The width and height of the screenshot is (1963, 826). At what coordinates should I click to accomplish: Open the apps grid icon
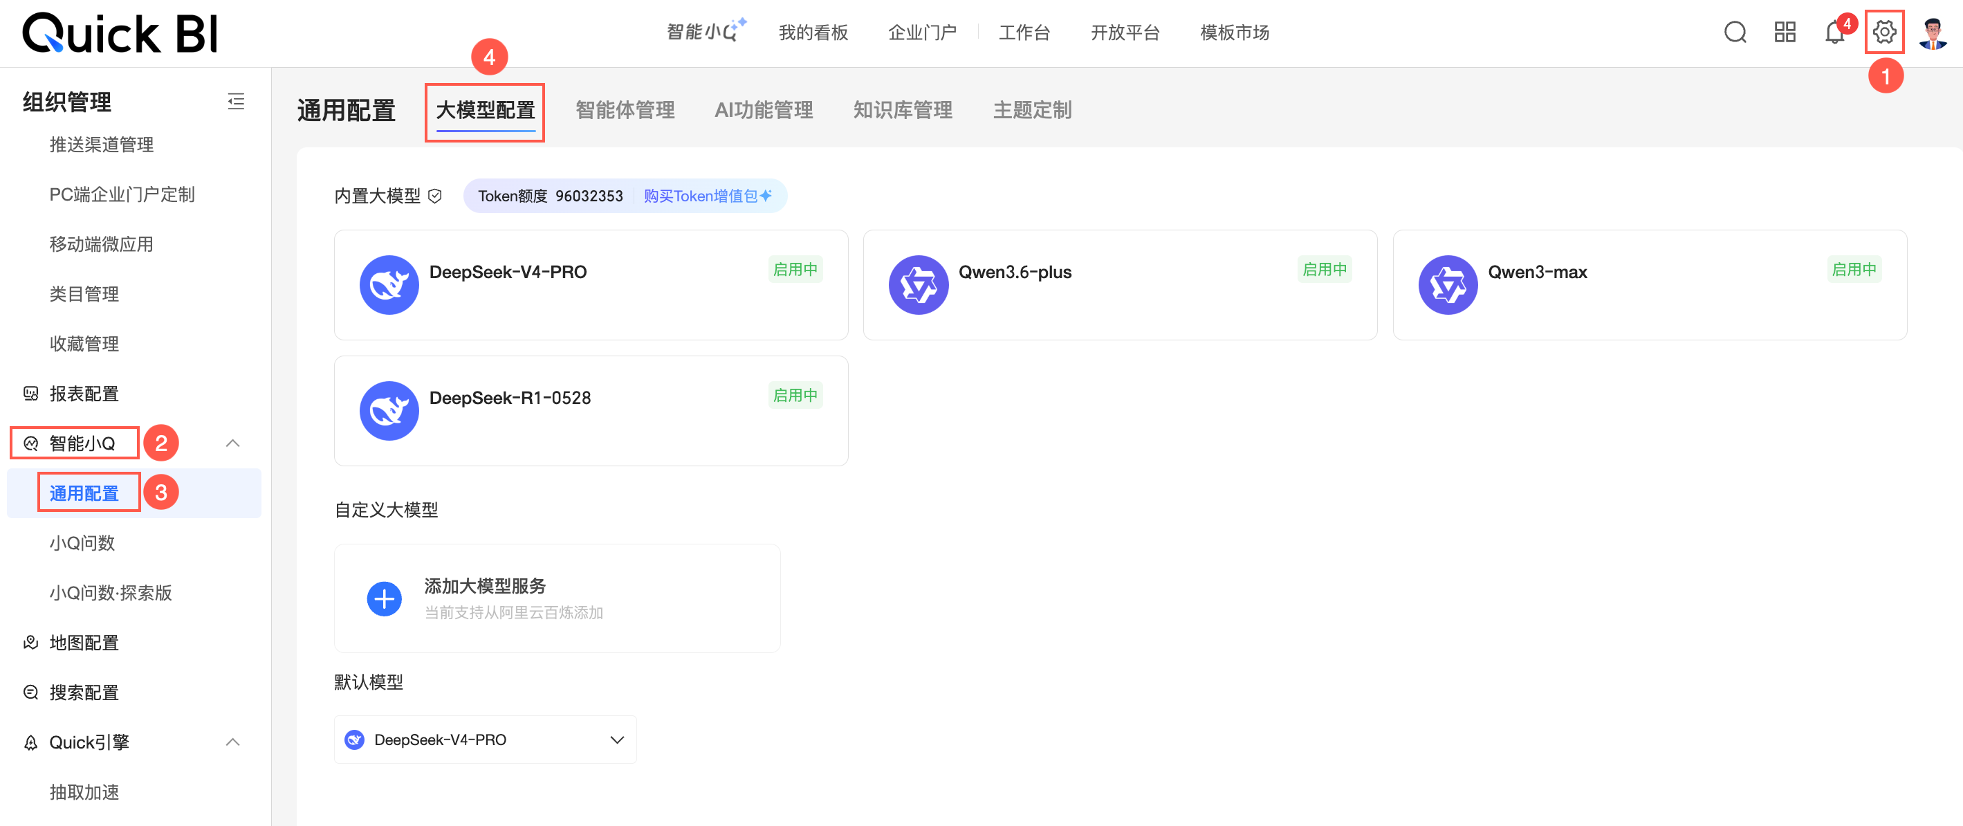pyautogui.click(x=1785, y=32)
